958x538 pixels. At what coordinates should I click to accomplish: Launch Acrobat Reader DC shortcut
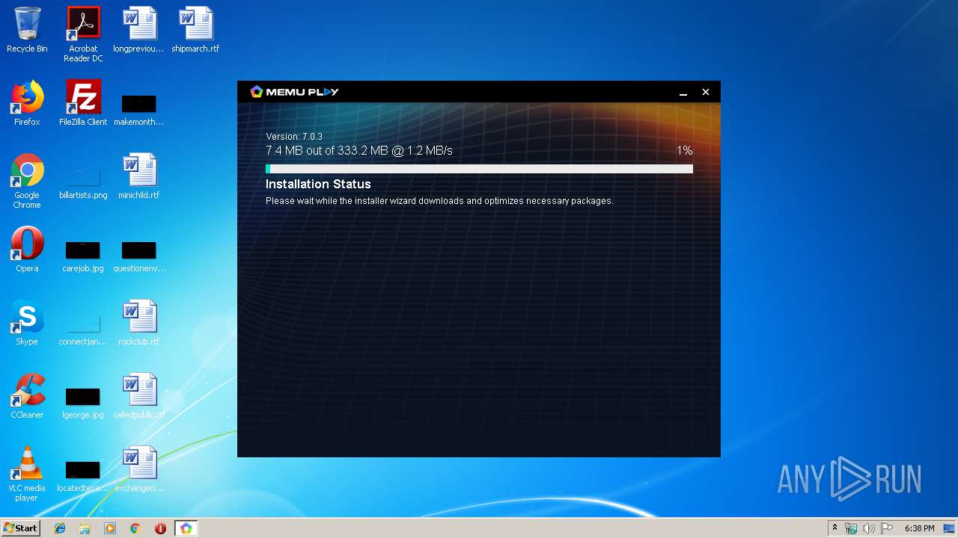(x=83, y=34)
